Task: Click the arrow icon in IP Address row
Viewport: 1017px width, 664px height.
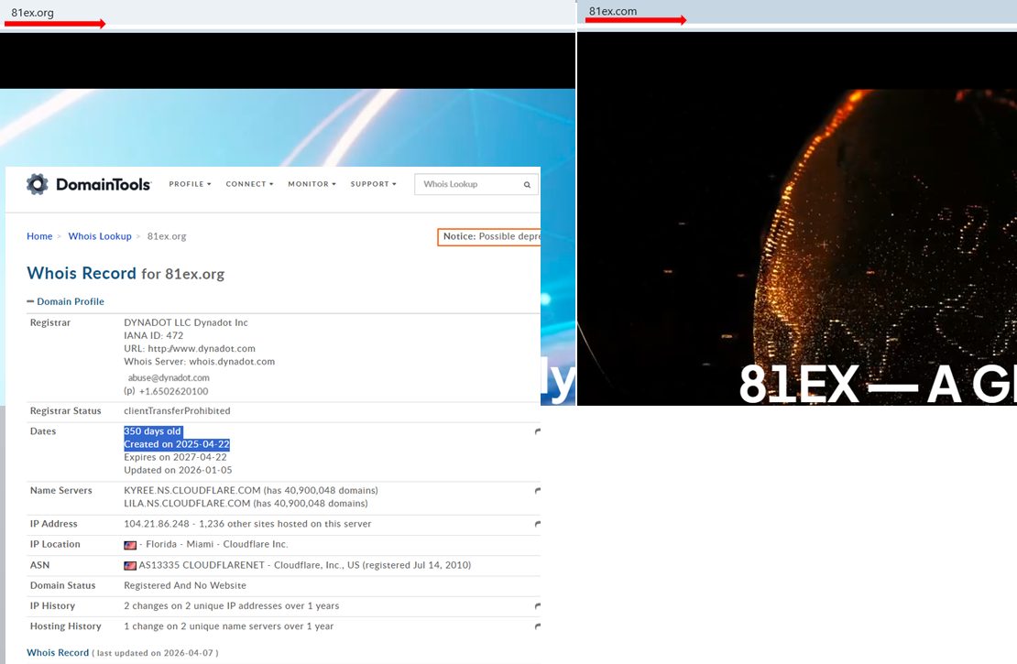Action: pyautogui.click(x=537, y=524)
